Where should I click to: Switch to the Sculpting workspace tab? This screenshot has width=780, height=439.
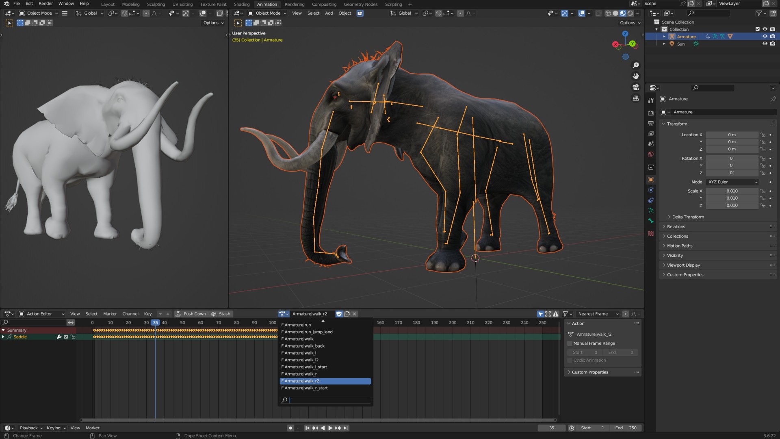156,4
